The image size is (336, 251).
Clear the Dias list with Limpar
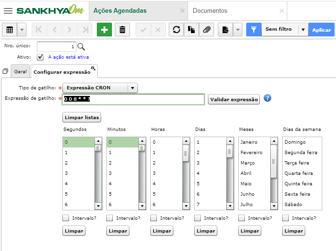point(206,231)
